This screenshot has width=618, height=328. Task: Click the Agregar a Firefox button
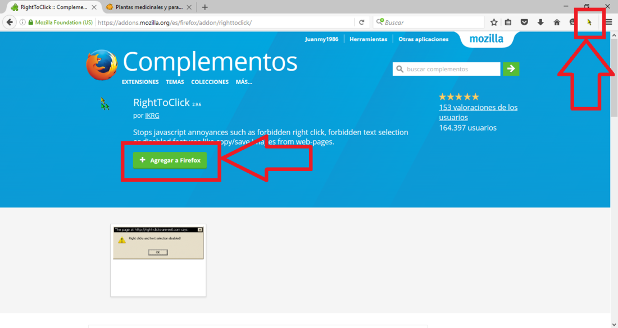click(x=170, y=160)
